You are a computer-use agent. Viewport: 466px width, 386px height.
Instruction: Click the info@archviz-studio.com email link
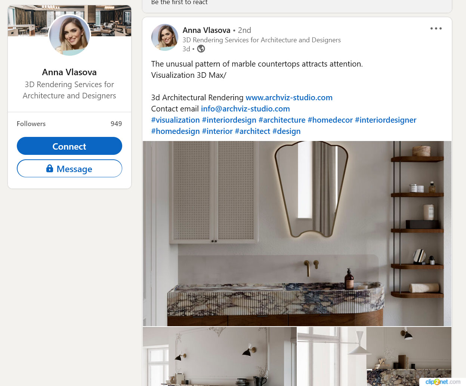pyautogui.click(x=245, y=109)
